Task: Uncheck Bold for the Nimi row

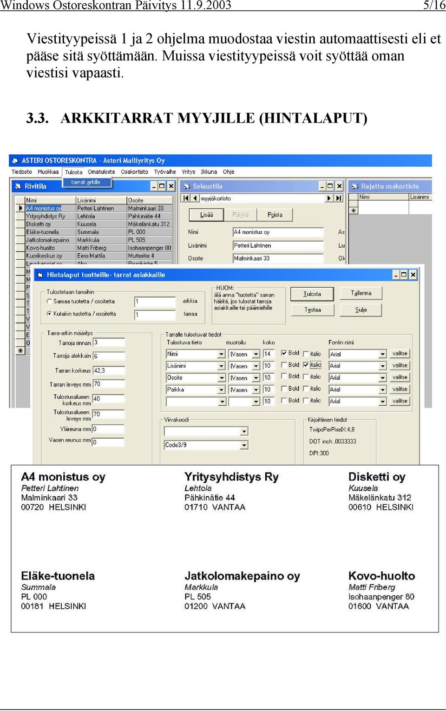Action: coord(284,353)
